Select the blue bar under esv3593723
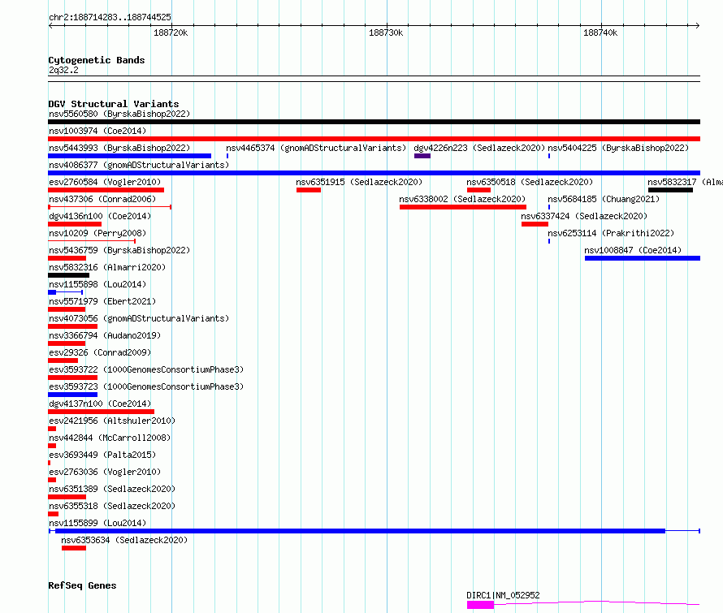 pos(73,395)
